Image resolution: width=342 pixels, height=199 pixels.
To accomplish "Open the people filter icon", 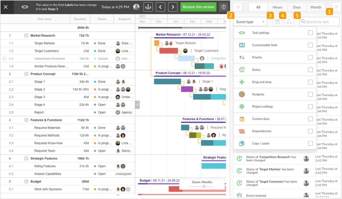I will pyautogui.click(x=289, y=21).
